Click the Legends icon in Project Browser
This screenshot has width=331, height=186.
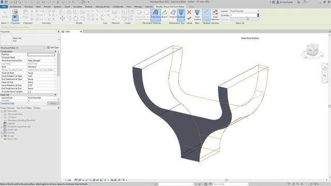click(x=5, y=123)
